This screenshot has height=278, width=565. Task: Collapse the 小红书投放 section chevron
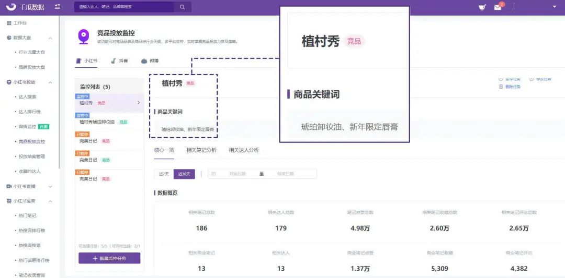pos(50,82)
